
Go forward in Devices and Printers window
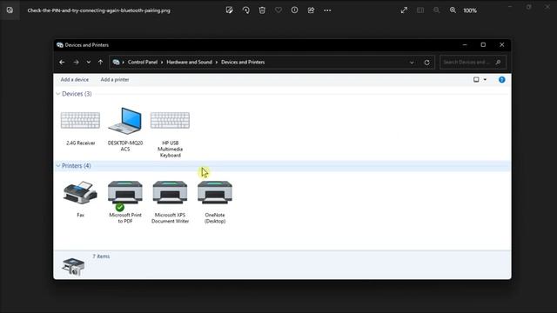[76, 62]
